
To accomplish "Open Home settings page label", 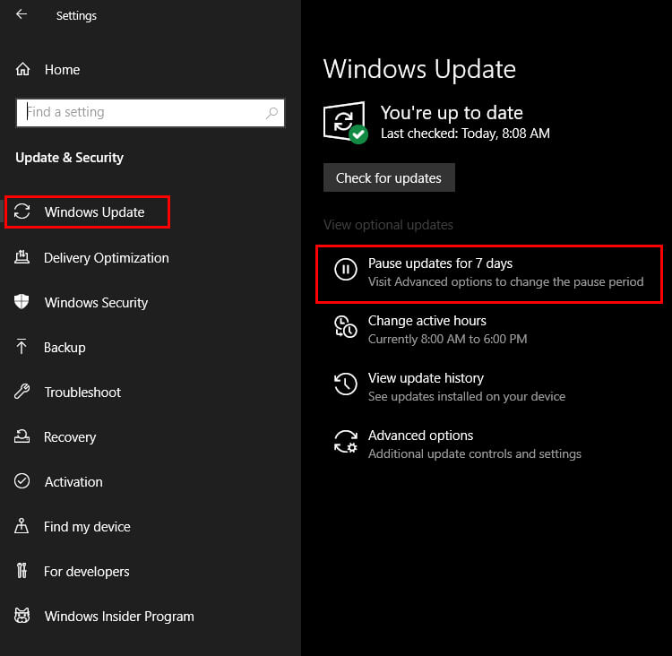I will (62, 70).
